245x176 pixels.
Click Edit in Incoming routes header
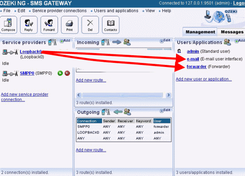click(165, 40)
